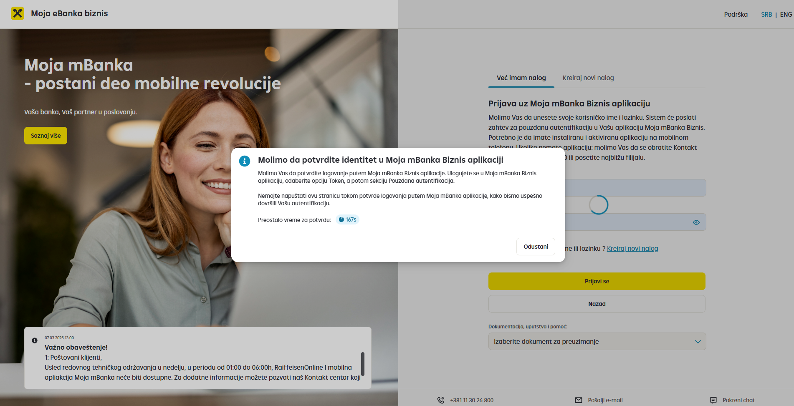Cancel with the Odustani button
The height and width of the screenshot is (406, 794).
click(536, 247)
